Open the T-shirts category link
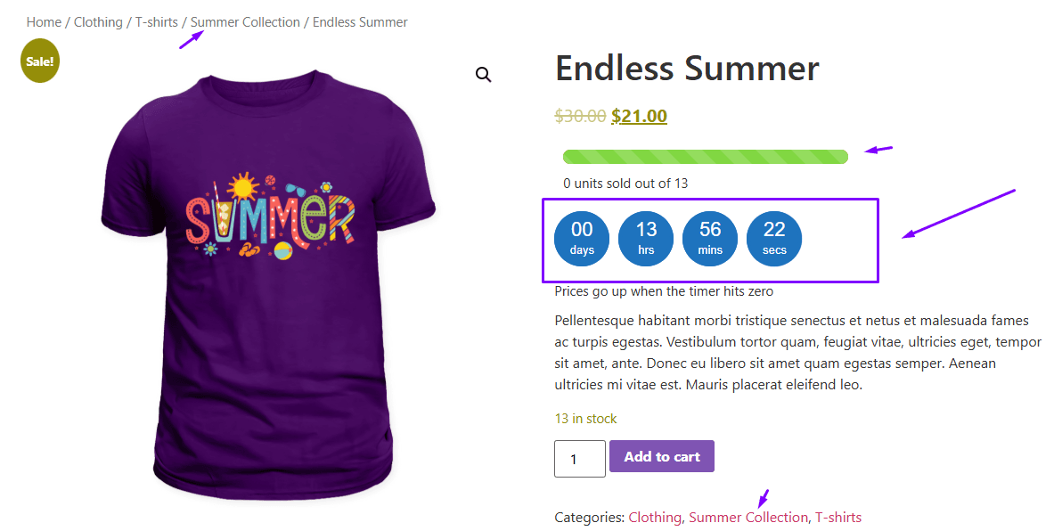This screenshot has width=1062, height=531. (838, 517)
